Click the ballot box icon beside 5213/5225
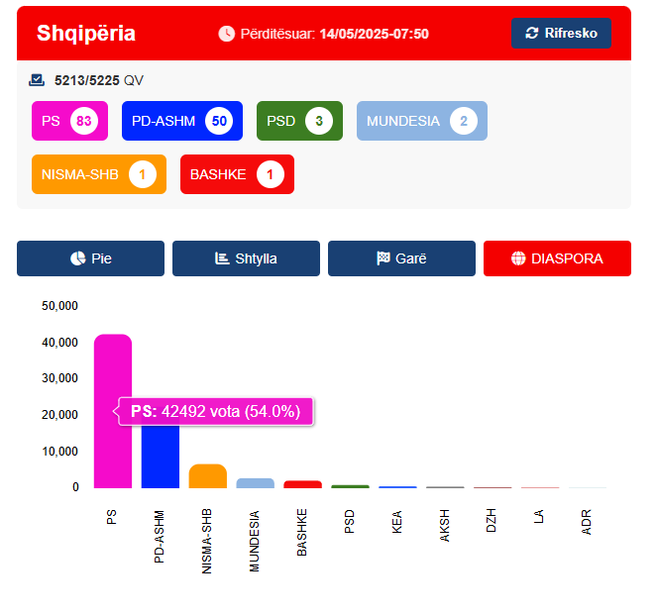Viewport: 657px width, 615px height. (x=37, y=79)
